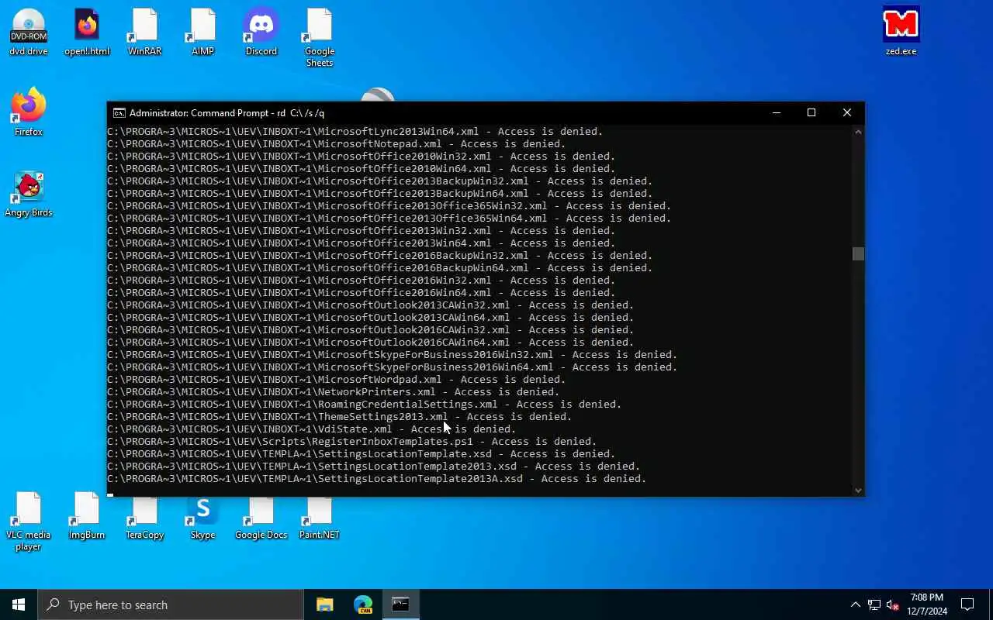Image resolution: width=993 pixels, height=620 pixels.
Task: Click the RoamingCredentialSettings.xml output line
Action: pyautogui.click(x=365, y=405)
